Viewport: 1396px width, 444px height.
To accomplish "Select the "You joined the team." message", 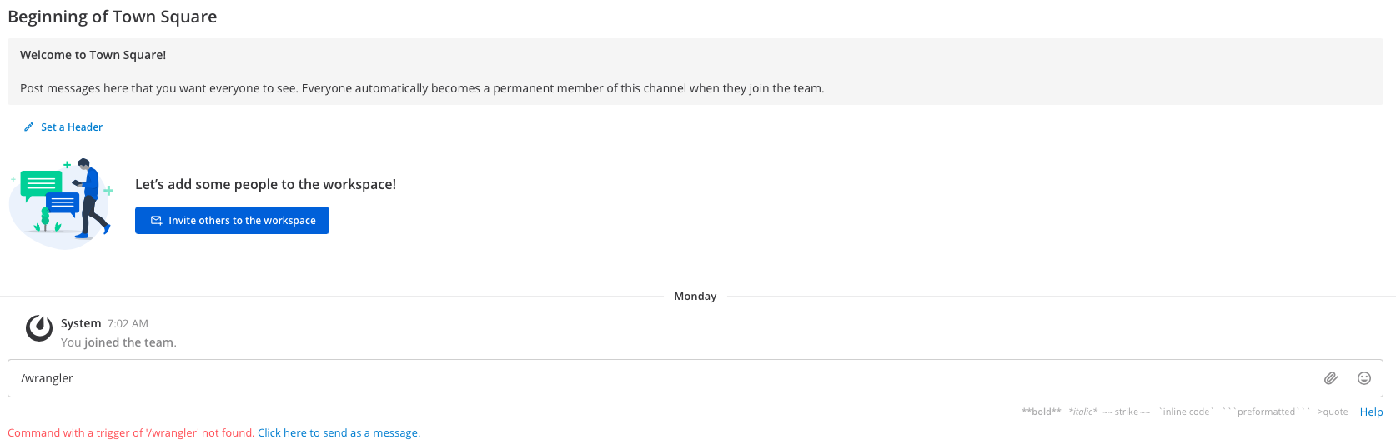I will click(118, 342).
